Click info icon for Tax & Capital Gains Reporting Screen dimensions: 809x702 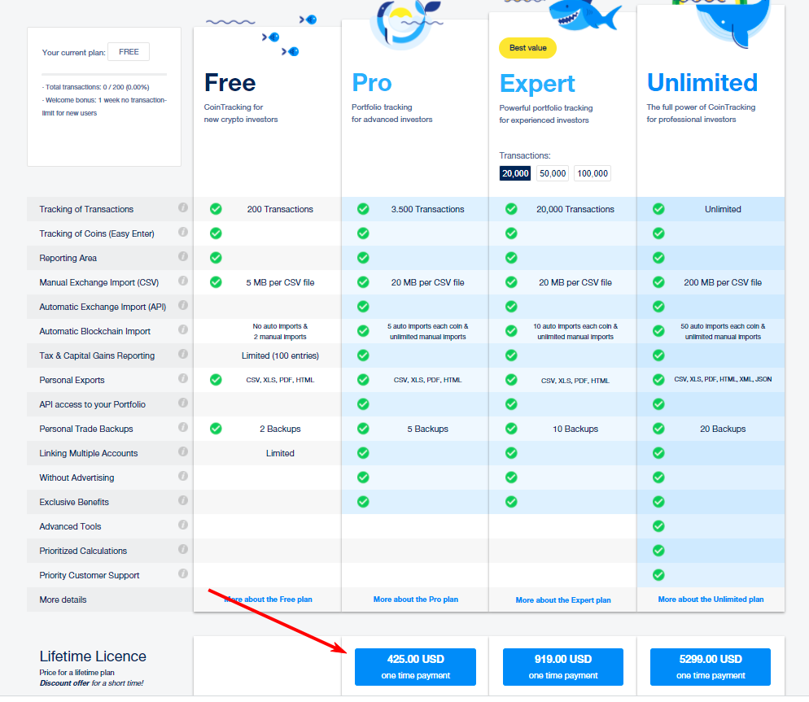[182, 354]
